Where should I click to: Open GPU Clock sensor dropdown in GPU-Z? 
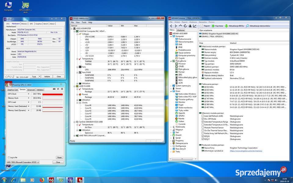pos(29,94)
